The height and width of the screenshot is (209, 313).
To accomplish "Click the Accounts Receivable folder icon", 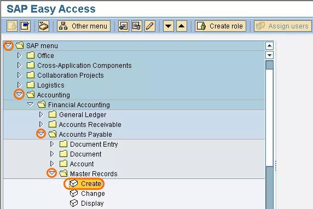I will coord(53,124).
